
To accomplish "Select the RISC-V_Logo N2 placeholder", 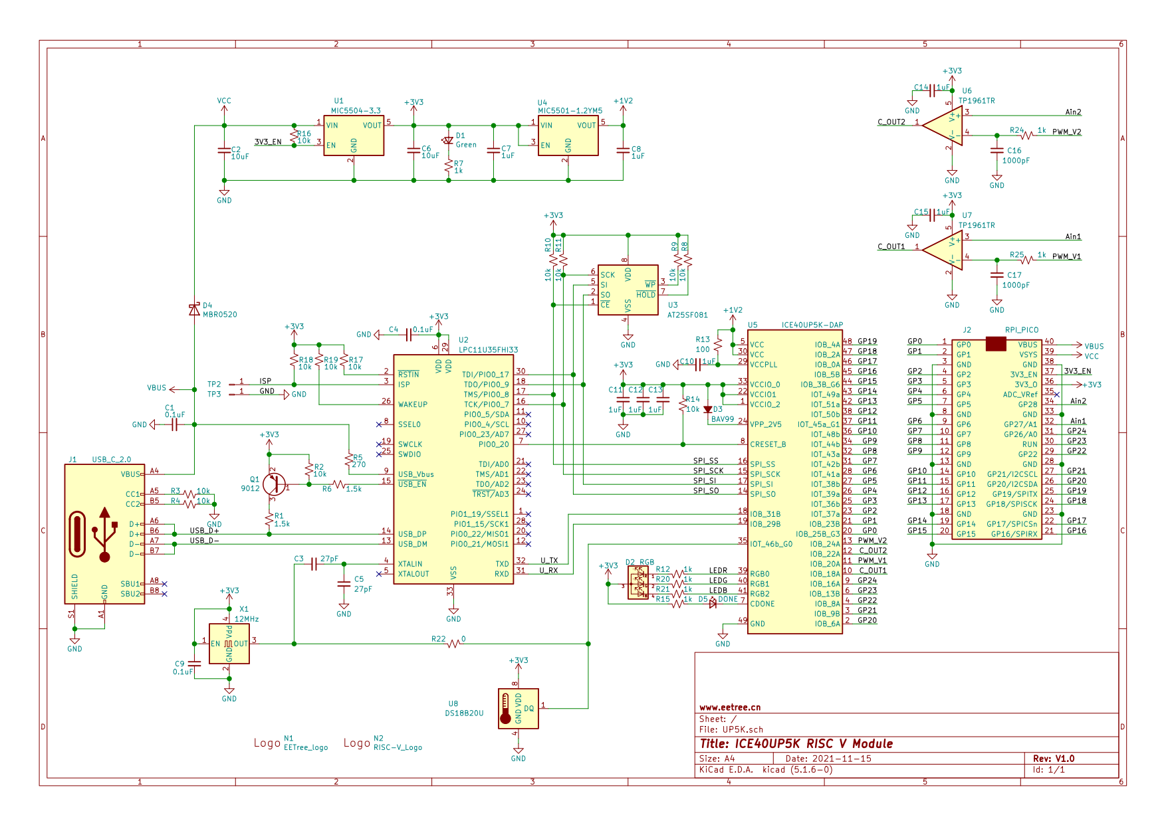I will coord(382,743).
